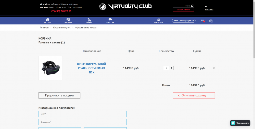Click the Вход / регистрация button
The width and height of the screenshot is (255, 129).
click(184, 21)
